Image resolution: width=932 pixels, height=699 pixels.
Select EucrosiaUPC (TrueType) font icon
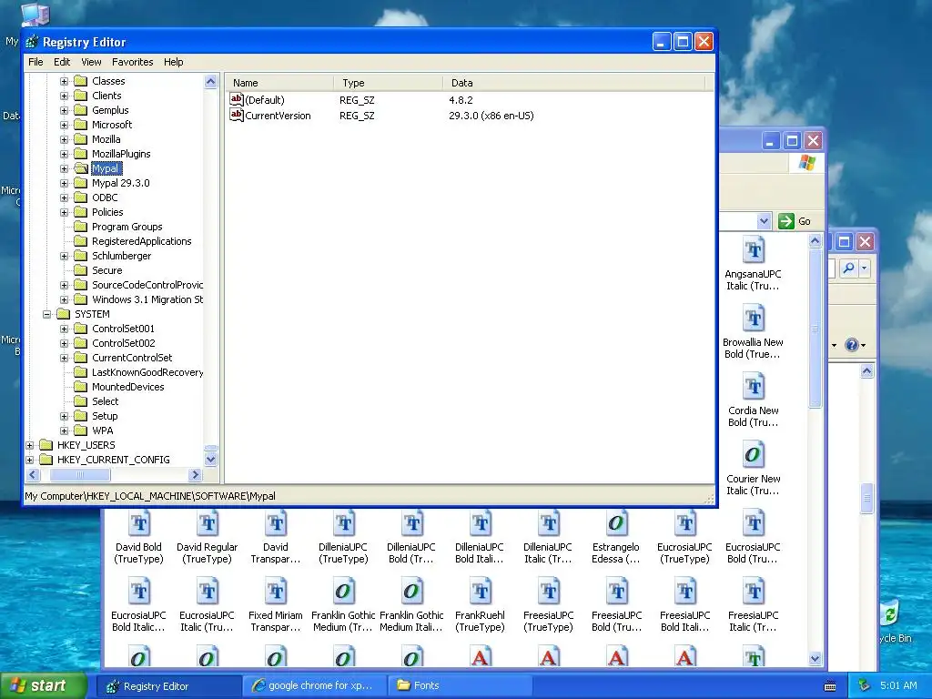(x=684, y=523)
